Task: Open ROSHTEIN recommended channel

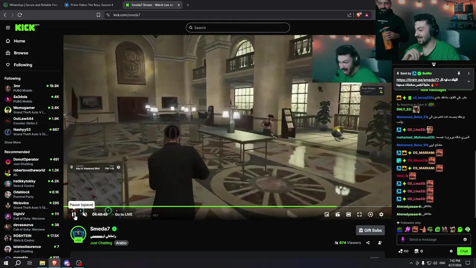Action: pos(32,238)
